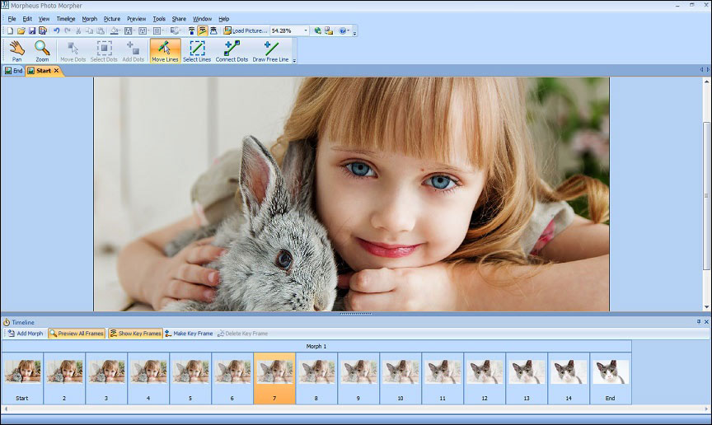Open the File menu
This screenshot has height=425, width=712.
12,19
